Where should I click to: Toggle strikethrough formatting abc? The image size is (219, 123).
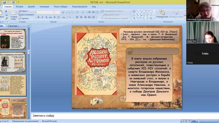pyautogui.click(x=50, y=17)
